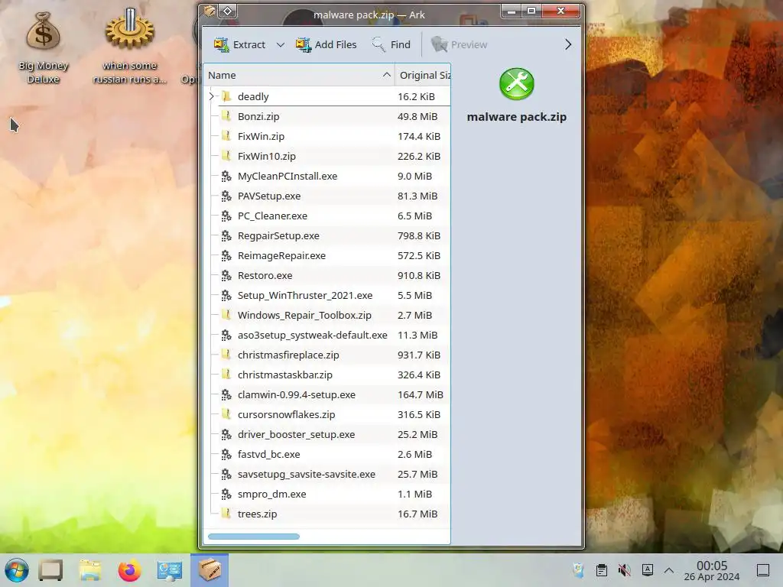Open Big Money Deluxe desktop icon
Viewport: 783px width, 587px height.
[44, 48]
